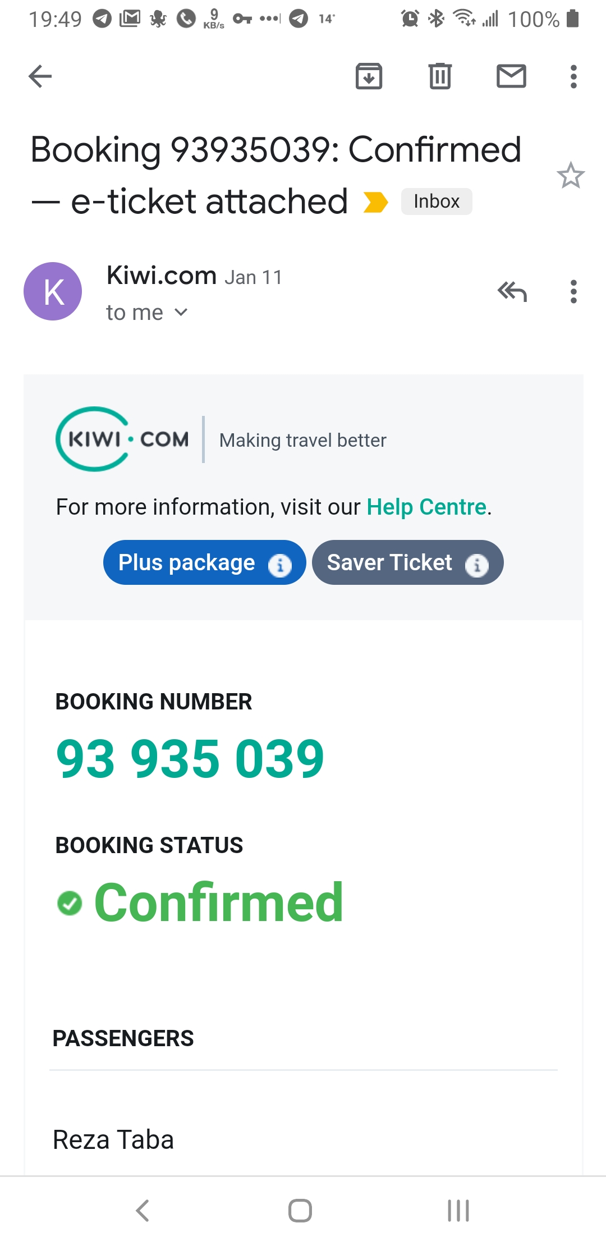Reply all to Kiwi.com

[x=512, y=291]
